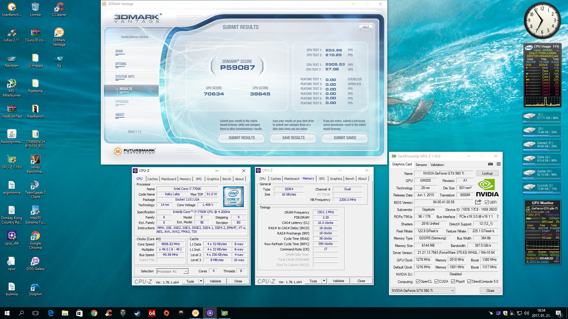Click GPU-Z screenshot camera icon

[x=490, y=164]
